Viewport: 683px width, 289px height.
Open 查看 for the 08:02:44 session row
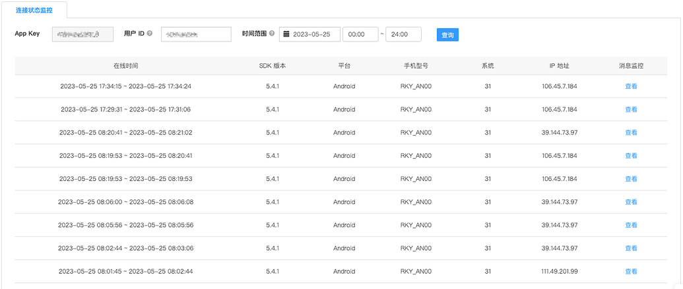(x=631, y=248)
